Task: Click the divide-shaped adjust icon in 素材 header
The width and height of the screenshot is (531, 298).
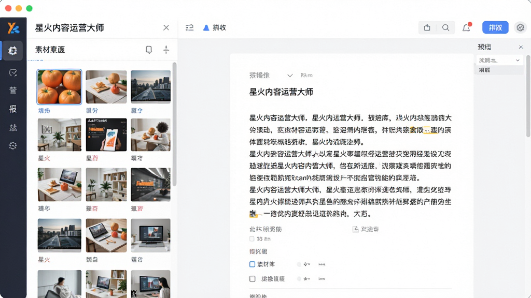Action: click(x=166, y=50)
